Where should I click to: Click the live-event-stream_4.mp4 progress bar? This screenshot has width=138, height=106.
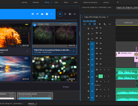pyautogui.click(x=35, y=98)
